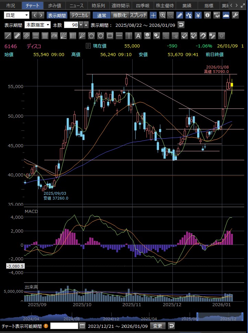This screenshot has width=248, height=333.
Task: Click the テクニカル button
Action: tap(80, 15)
